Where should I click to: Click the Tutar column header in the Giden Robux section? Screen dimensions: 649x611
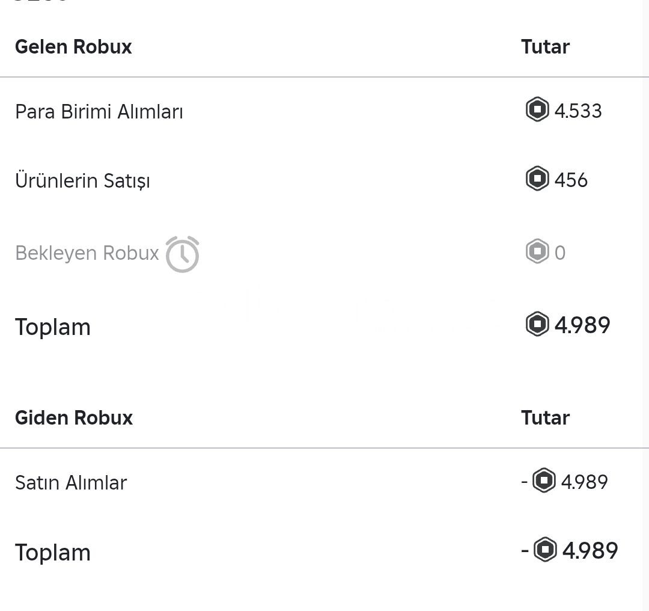click(x=545, y=417)
